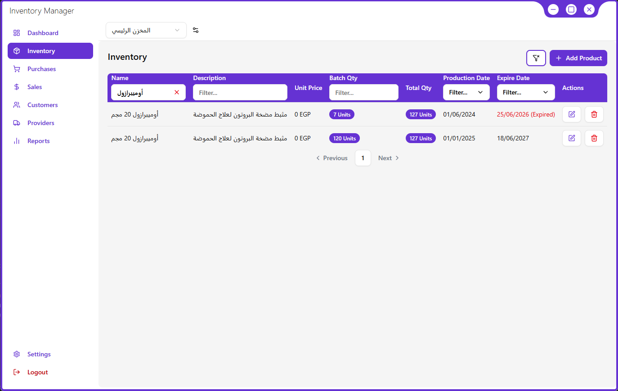This screenshot has width=618, height=391.
Task: Clear all filters with funnel button
Action: tap(536, 58)
